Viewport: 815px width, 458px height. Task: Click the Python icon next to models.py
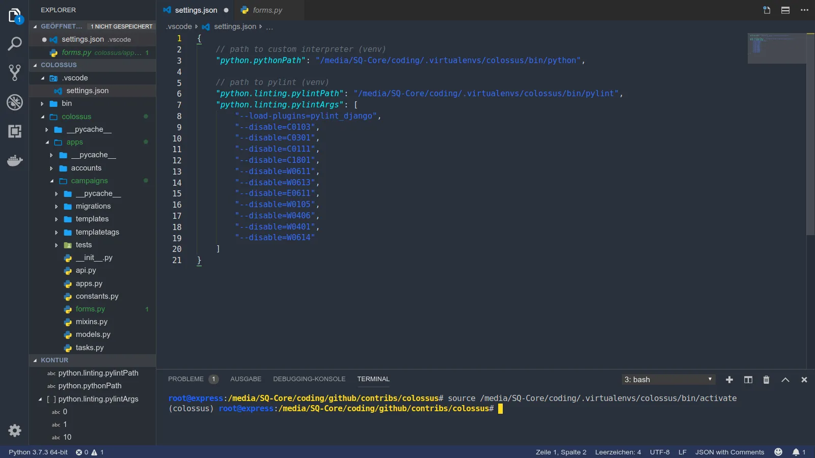[68, 335]
